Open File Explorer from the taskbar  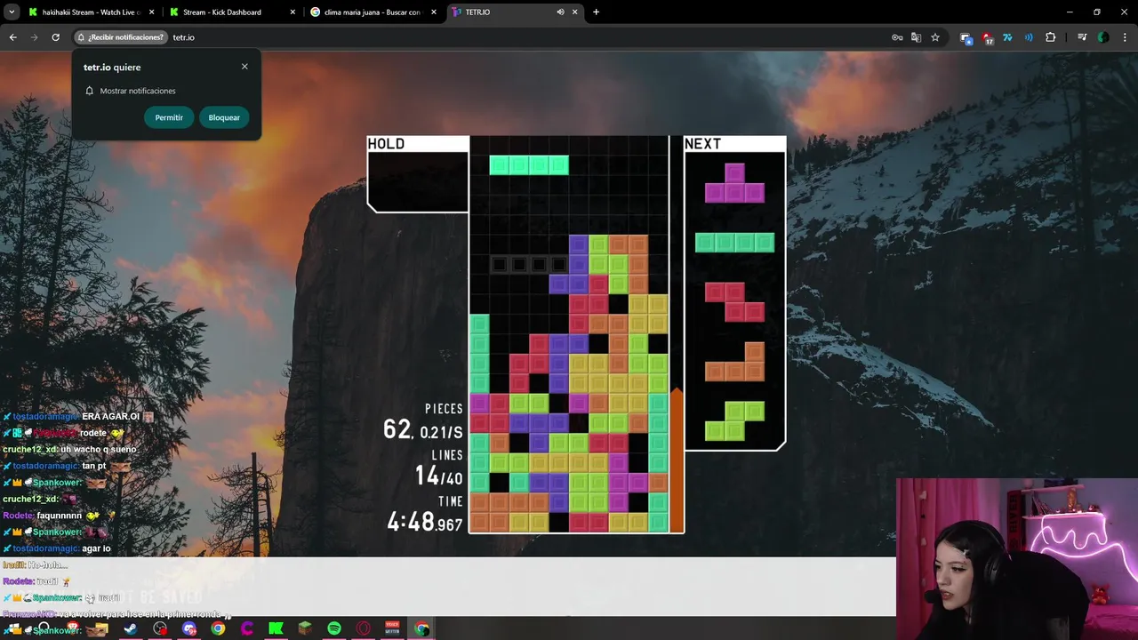[102, 629]
